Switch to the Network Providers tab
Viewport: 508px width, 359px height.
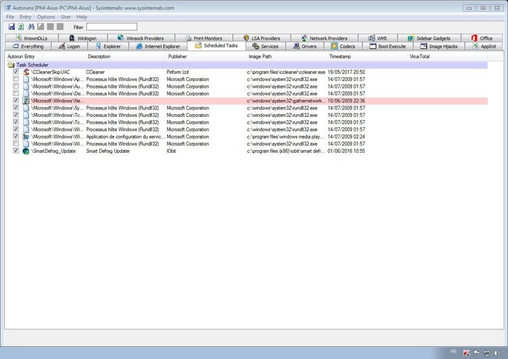point(324,38)
